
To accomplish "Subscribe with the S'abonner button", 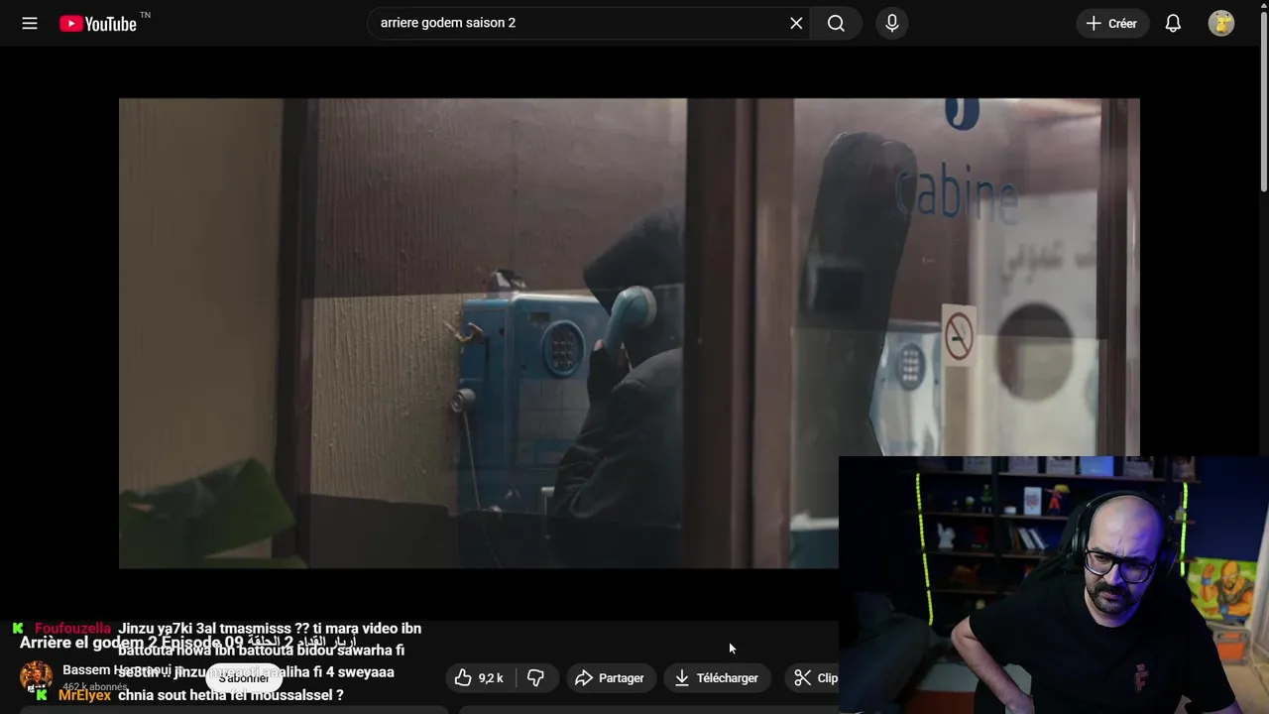I will tap(244, 678).
